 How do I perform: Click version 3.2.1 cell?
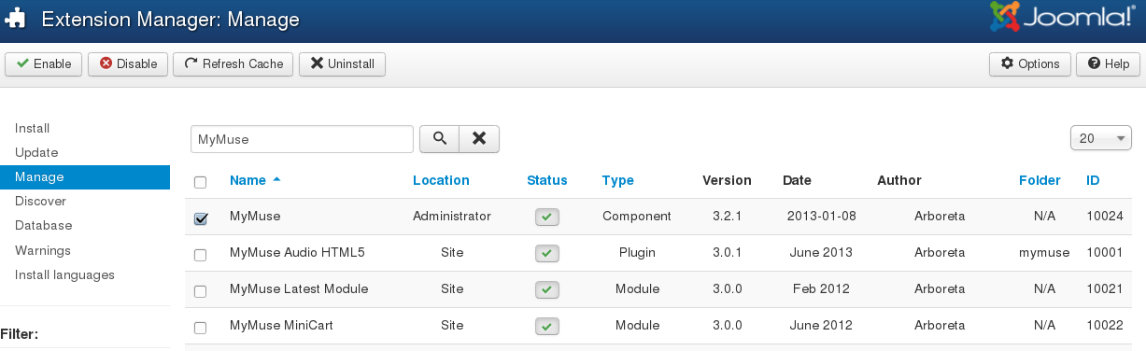click(727, 216)
